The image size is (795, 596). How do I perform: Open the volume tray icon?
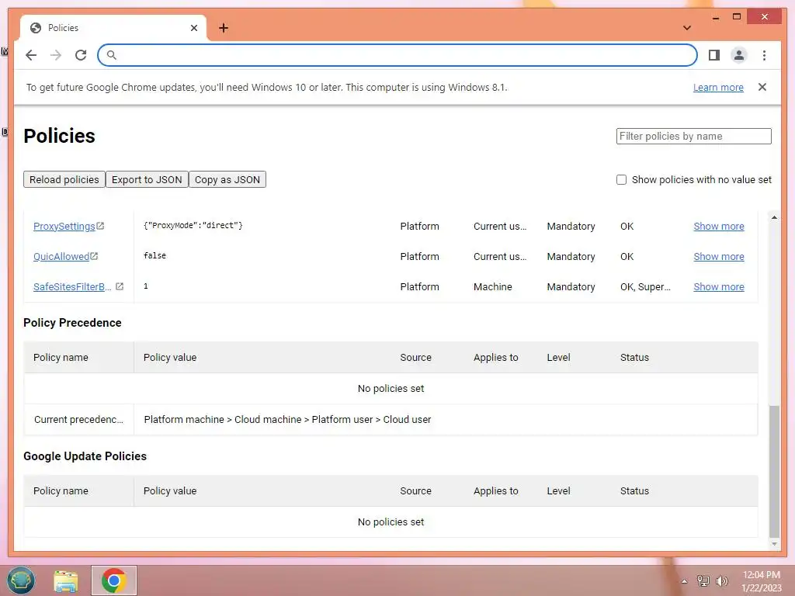[721, 580]
